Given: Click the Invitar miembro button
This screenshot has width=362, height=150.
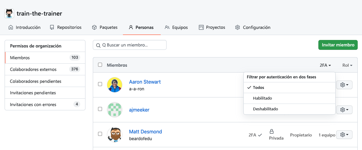Looking at the screenshot, I should click(x=338, y=45).
